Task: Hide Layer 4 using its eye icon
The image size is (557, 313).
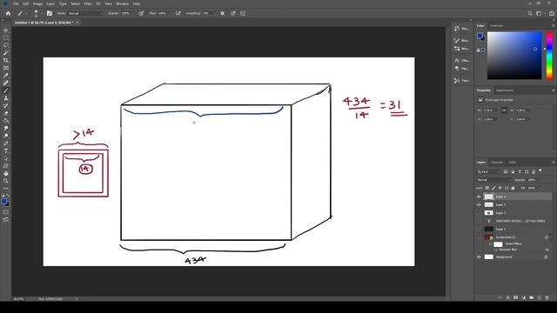Action: pos(479,196)
